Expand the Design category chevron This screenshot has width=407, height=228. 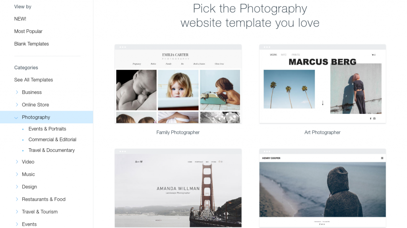click(x=17, y=186)
